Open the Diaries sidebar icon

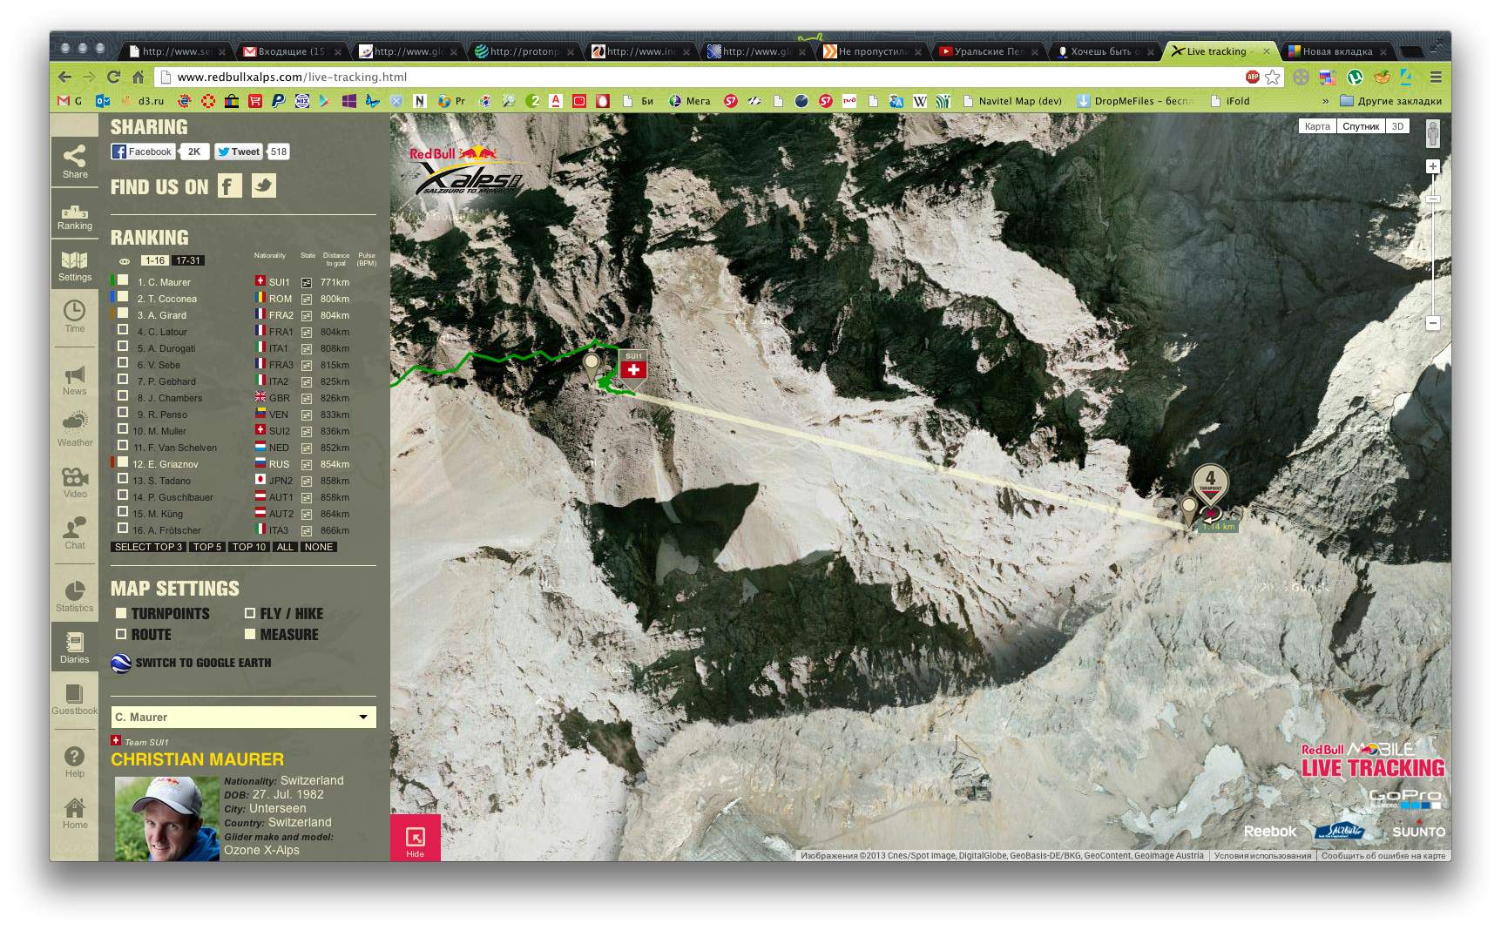point(74,647)
